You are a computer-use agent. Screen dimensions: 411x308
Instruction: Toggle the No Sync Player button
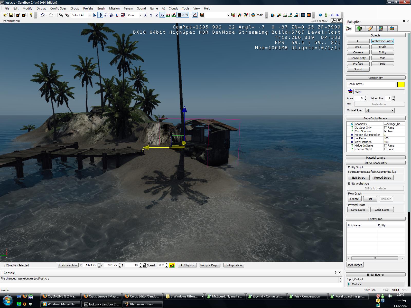(210, 265)
